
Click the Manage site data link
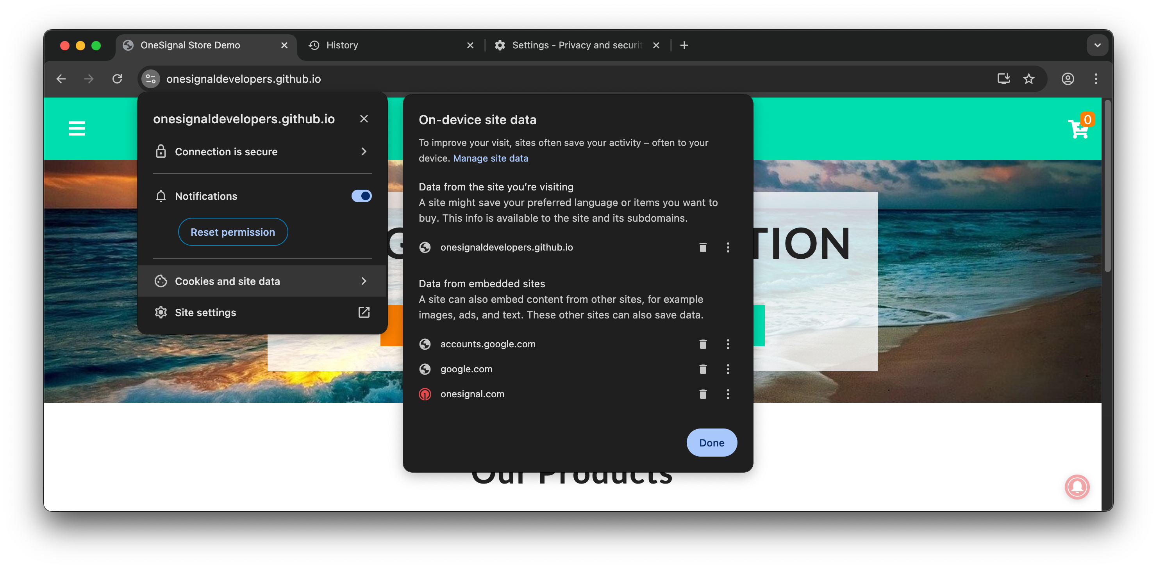point(491,158)
